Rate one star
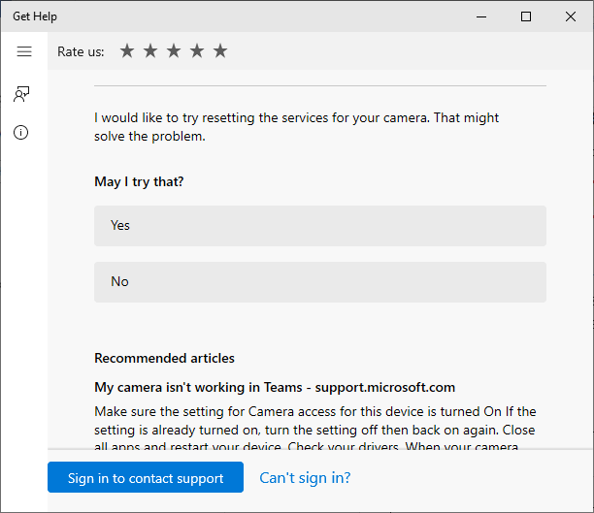 [x=127, y=51]
